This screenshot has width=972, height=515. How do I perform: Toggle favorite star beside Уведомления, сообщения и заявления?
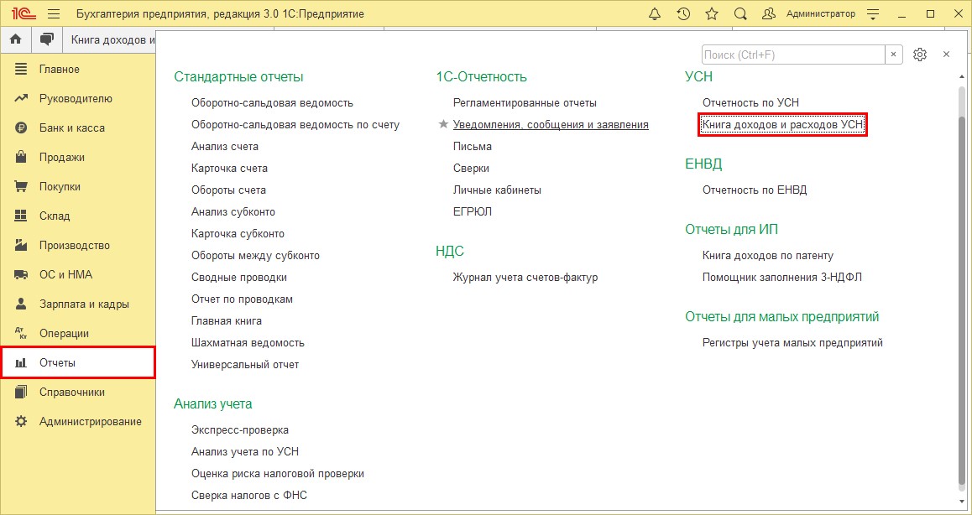pyautogui.click(x=443, y=125)
